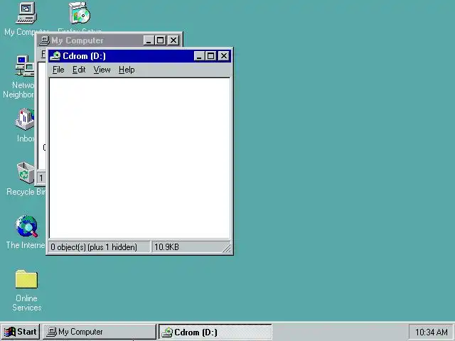Viewport: 455px width, 341px height.
Task: Open the View menu in Cdrom window
Action: click(102, 70)
